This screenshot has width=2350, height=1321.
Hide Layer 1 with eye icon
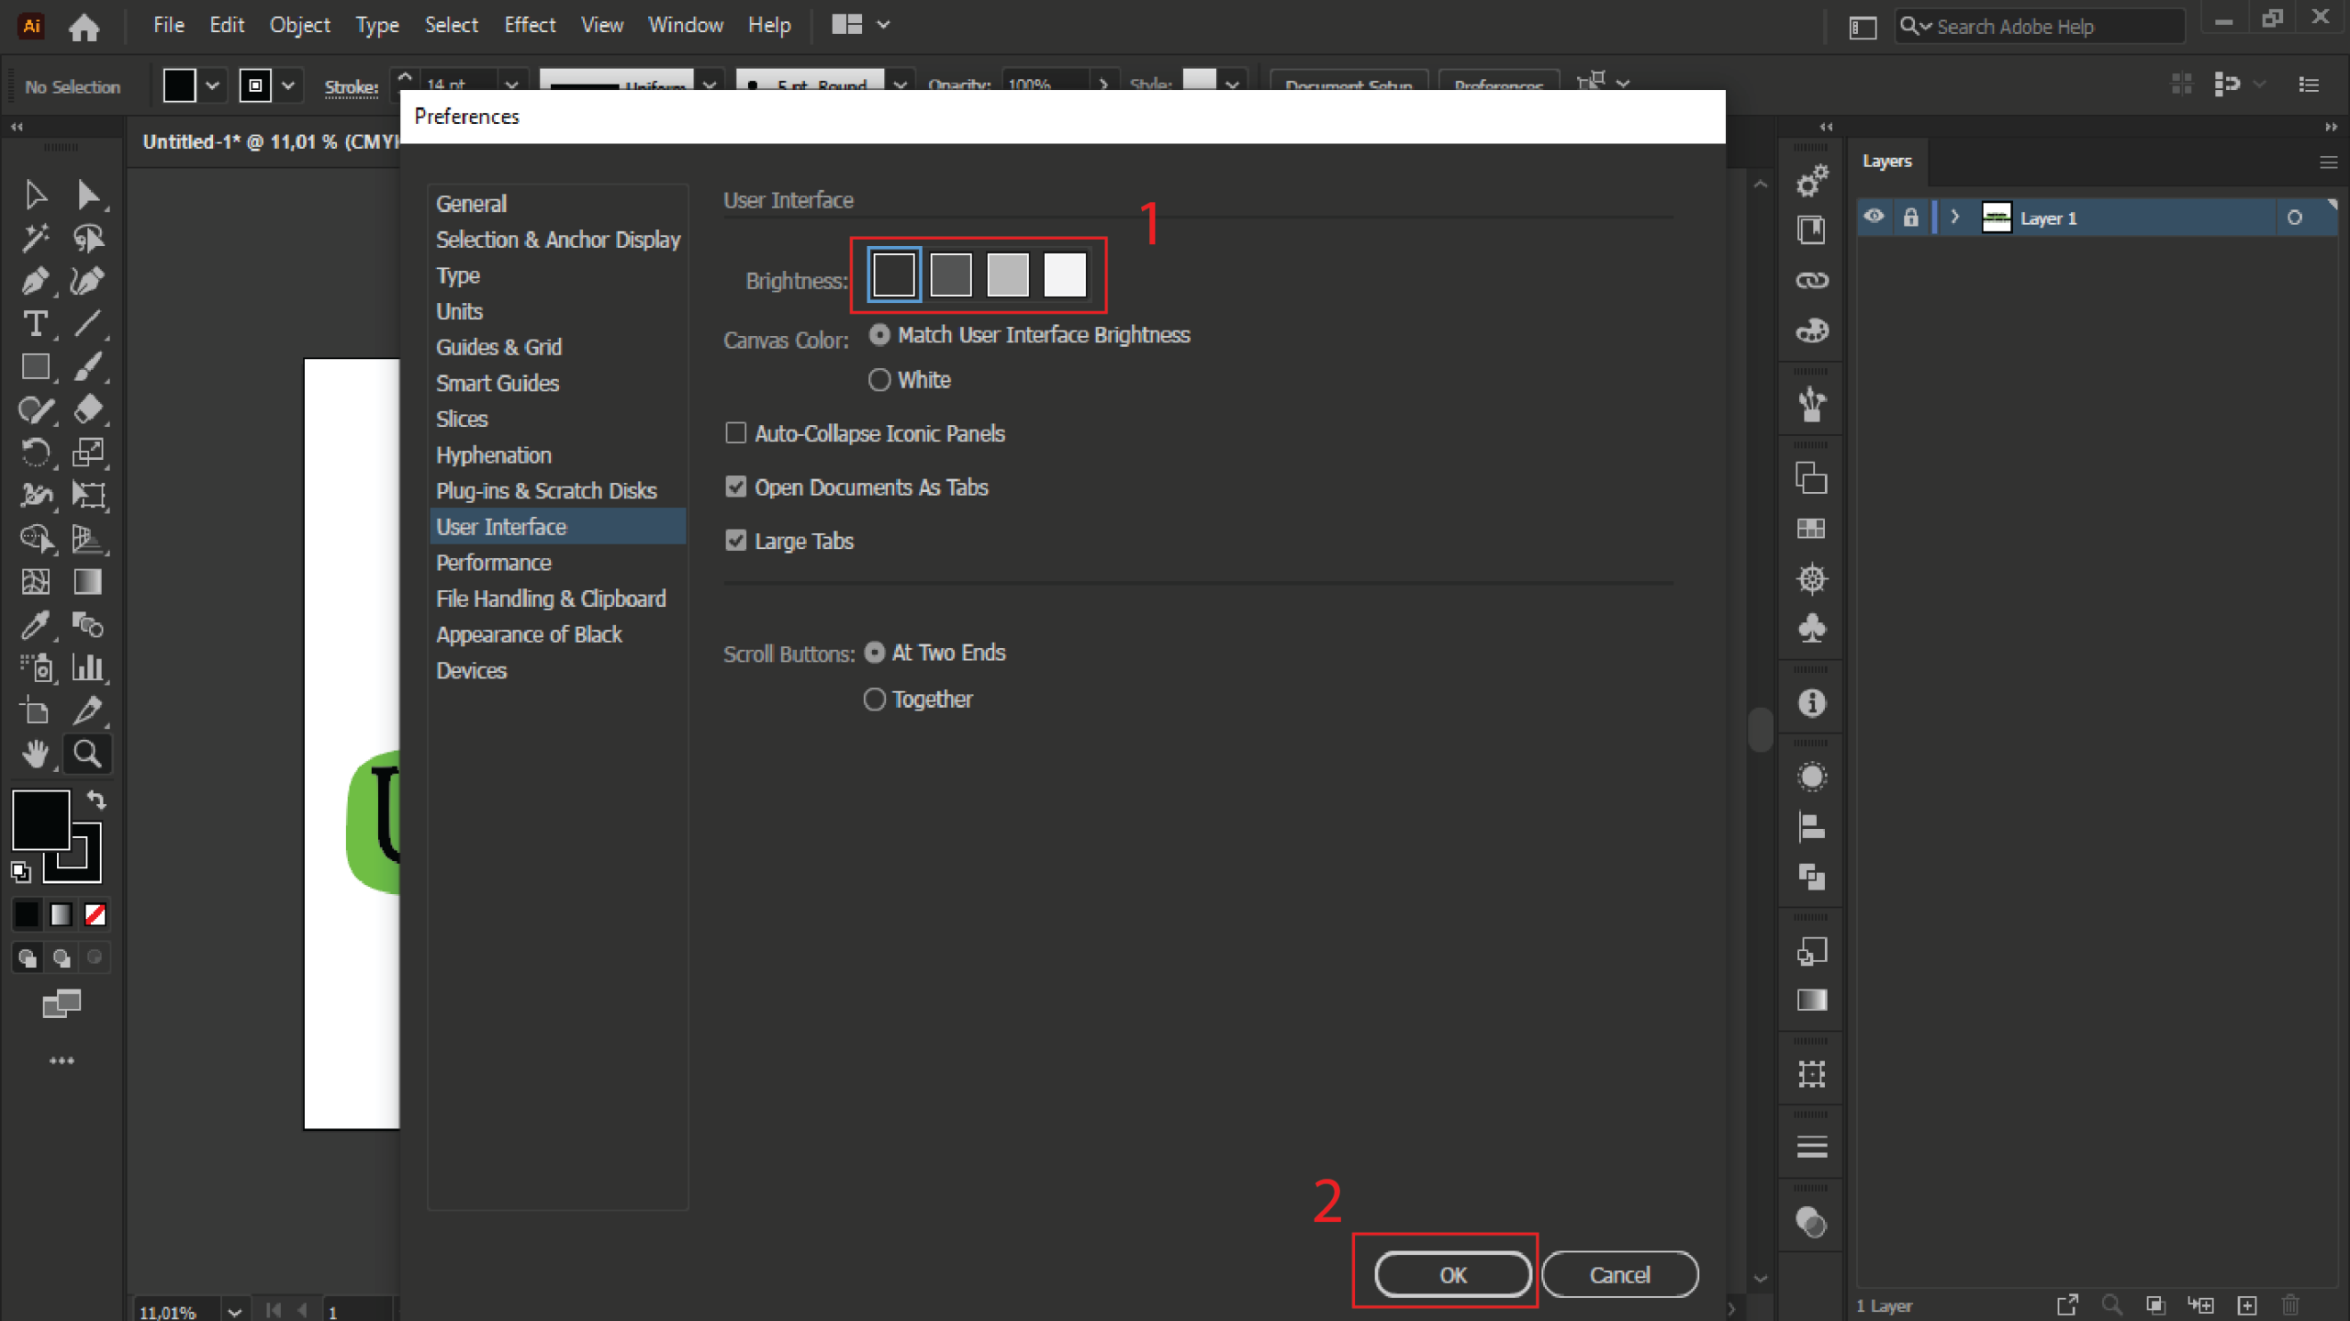pos(1874,218)
